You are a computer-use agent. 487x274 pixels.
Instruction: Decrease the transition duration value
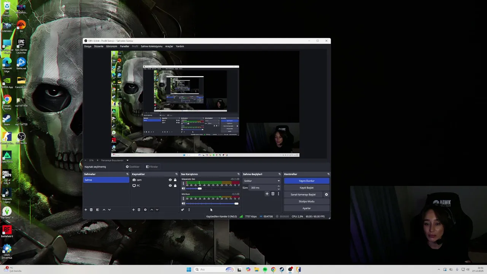[279, 189]
